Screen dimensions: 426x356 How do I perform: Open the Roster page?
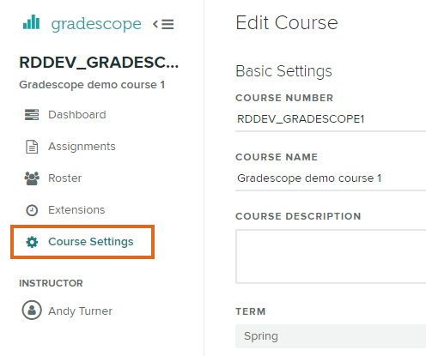coord(65,178)
